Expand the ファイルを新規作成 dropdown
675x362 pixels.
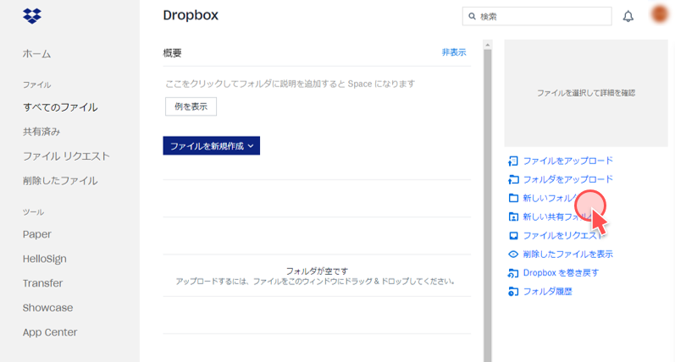coord(212,145)
